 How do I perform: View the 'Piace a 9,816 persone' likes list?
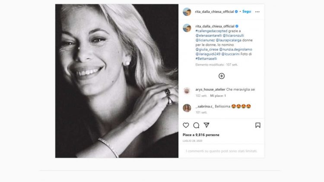pos(201,135)
